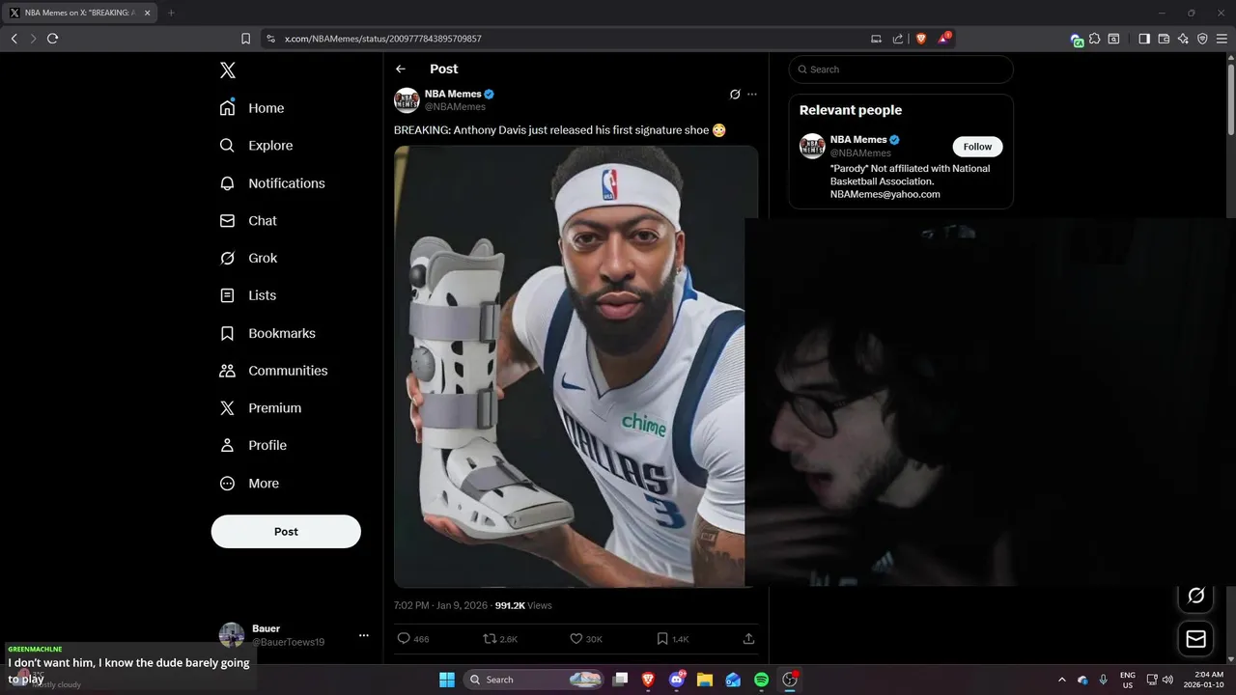Screen dimensions: 1236x695
Task: Open the Brave Wallet icon
Action: pos(1164,39)
